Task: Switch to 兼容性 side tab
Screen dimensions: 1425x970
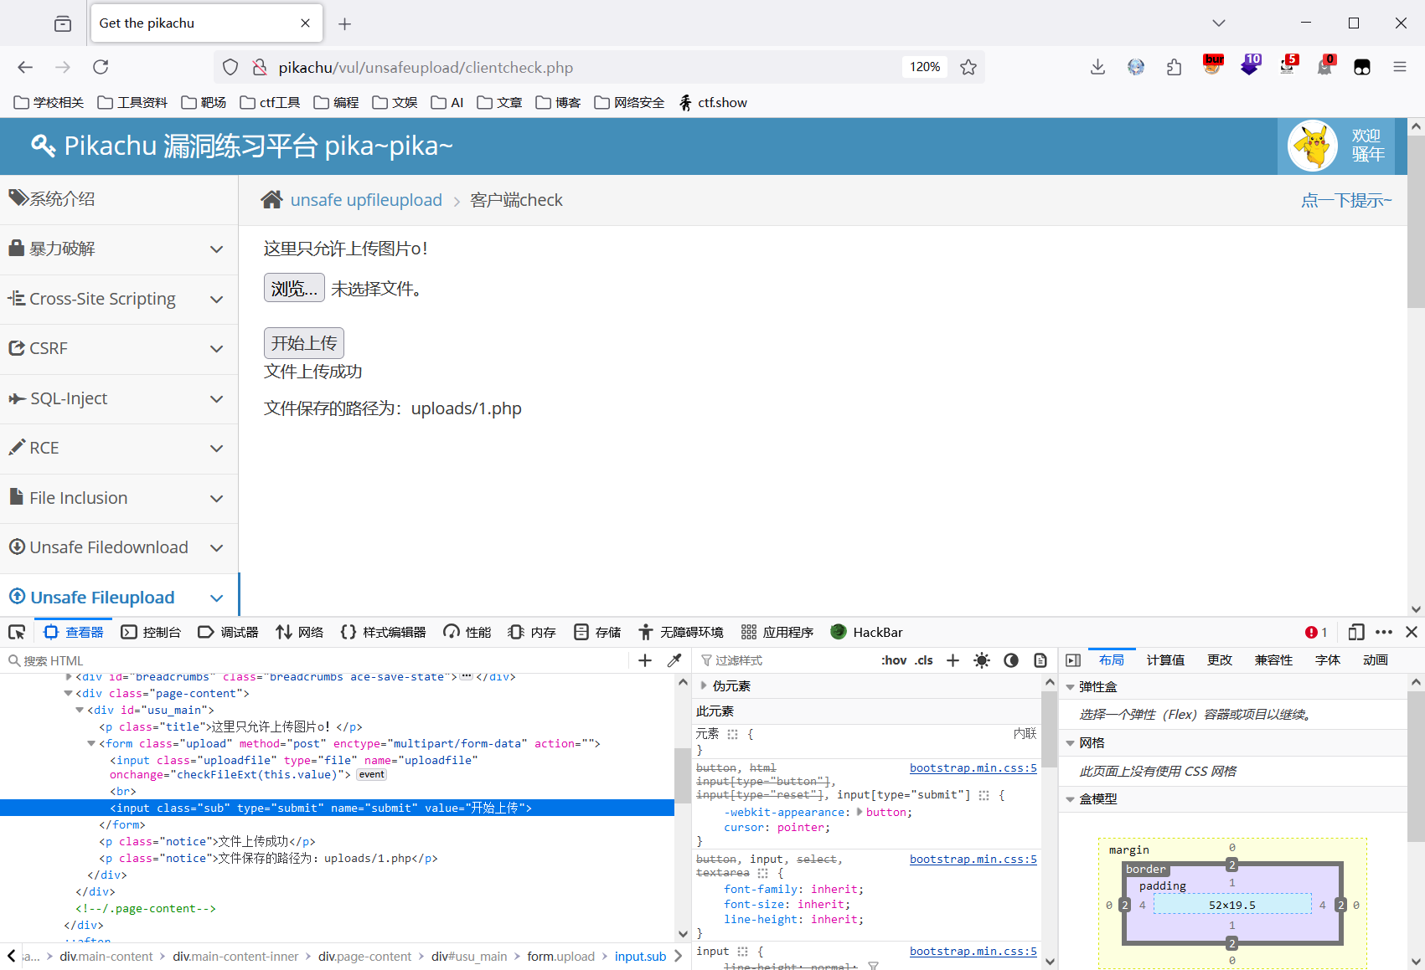Action: click(x=1273, y=660)
